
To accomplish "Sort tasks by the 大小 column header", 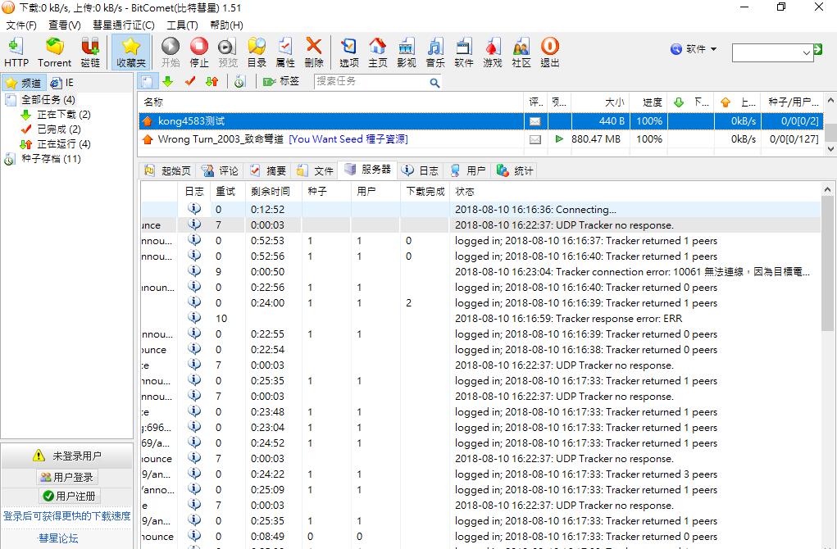I will point(601,102).
